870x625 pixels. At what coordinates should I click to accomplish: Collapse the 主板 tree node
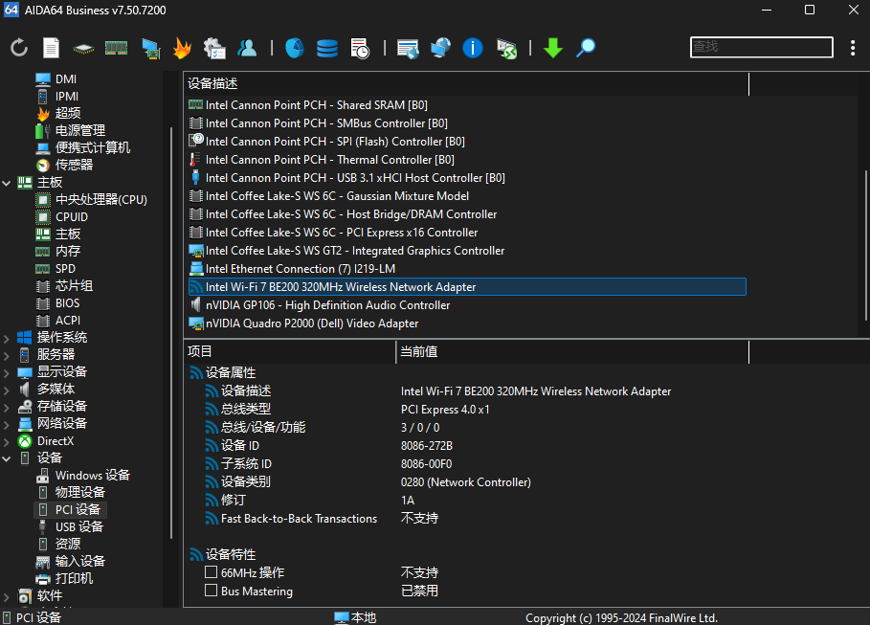click(x=7, y=183)
